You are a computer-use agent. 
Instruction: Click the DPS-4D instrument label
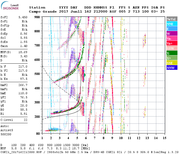(99, 152)
